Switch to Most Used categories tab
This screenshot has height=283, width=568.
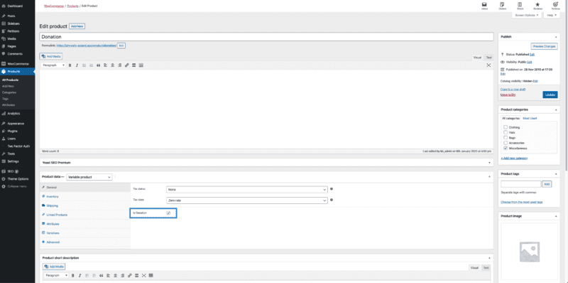530,118
